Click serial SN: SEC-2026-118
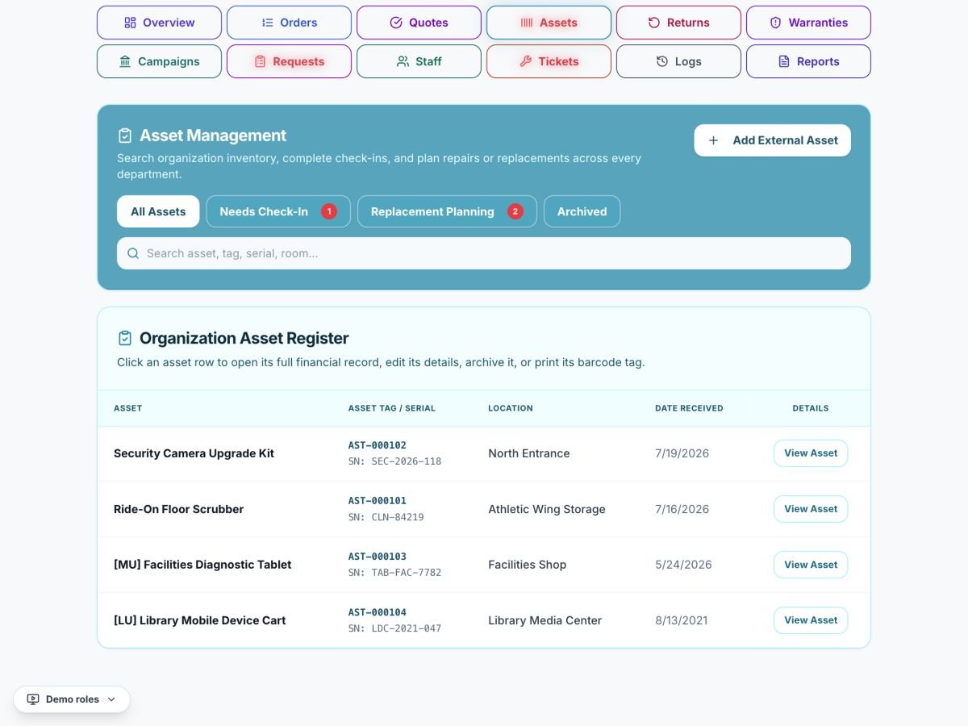The image size is (968, 726). click(395, 461)
